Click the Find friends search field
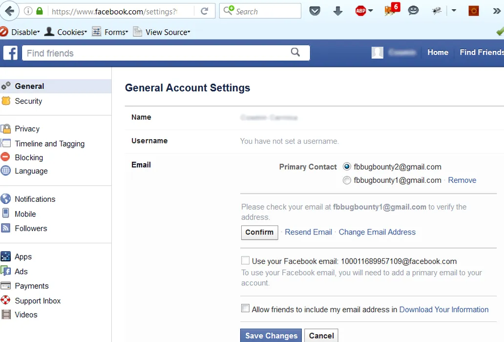The height and width of the screenshot is (342, 504). click(156, 53)
